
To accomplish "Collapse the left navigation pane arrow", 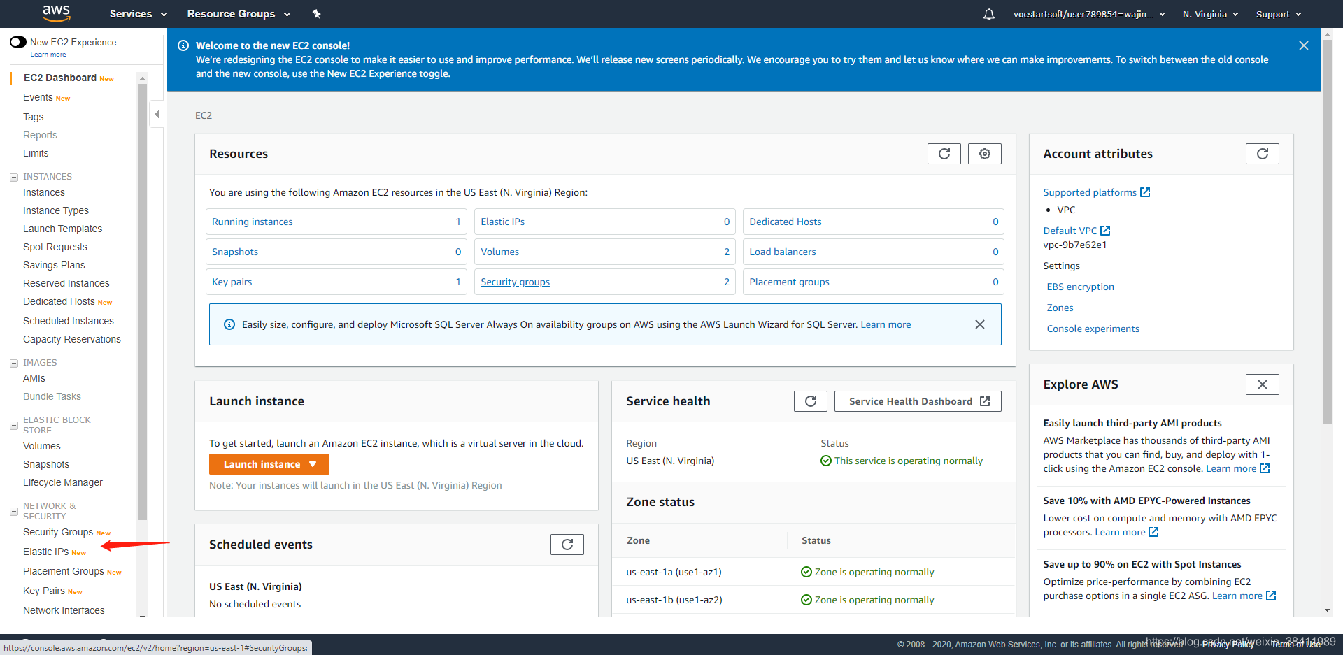I will [157, 114].
